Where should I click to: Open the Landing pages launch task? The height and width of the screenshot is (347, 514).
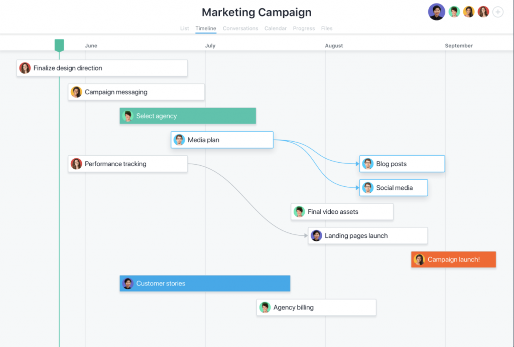(x=368, y=235)
